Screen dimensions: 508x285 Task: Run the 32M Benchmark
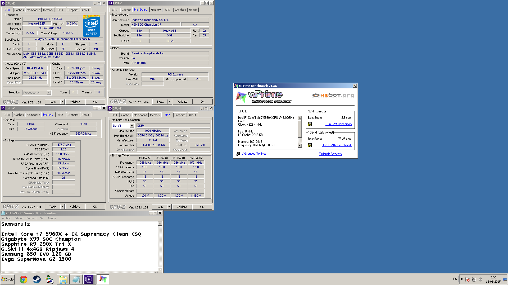(x=339, y=124)
